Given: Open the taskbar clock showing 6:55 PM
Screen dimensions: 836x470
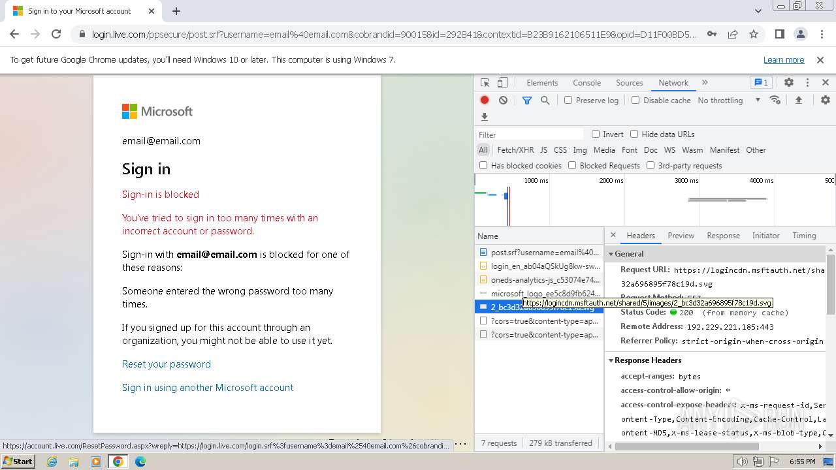Looking at the screenshot, I should click(803, 462).
